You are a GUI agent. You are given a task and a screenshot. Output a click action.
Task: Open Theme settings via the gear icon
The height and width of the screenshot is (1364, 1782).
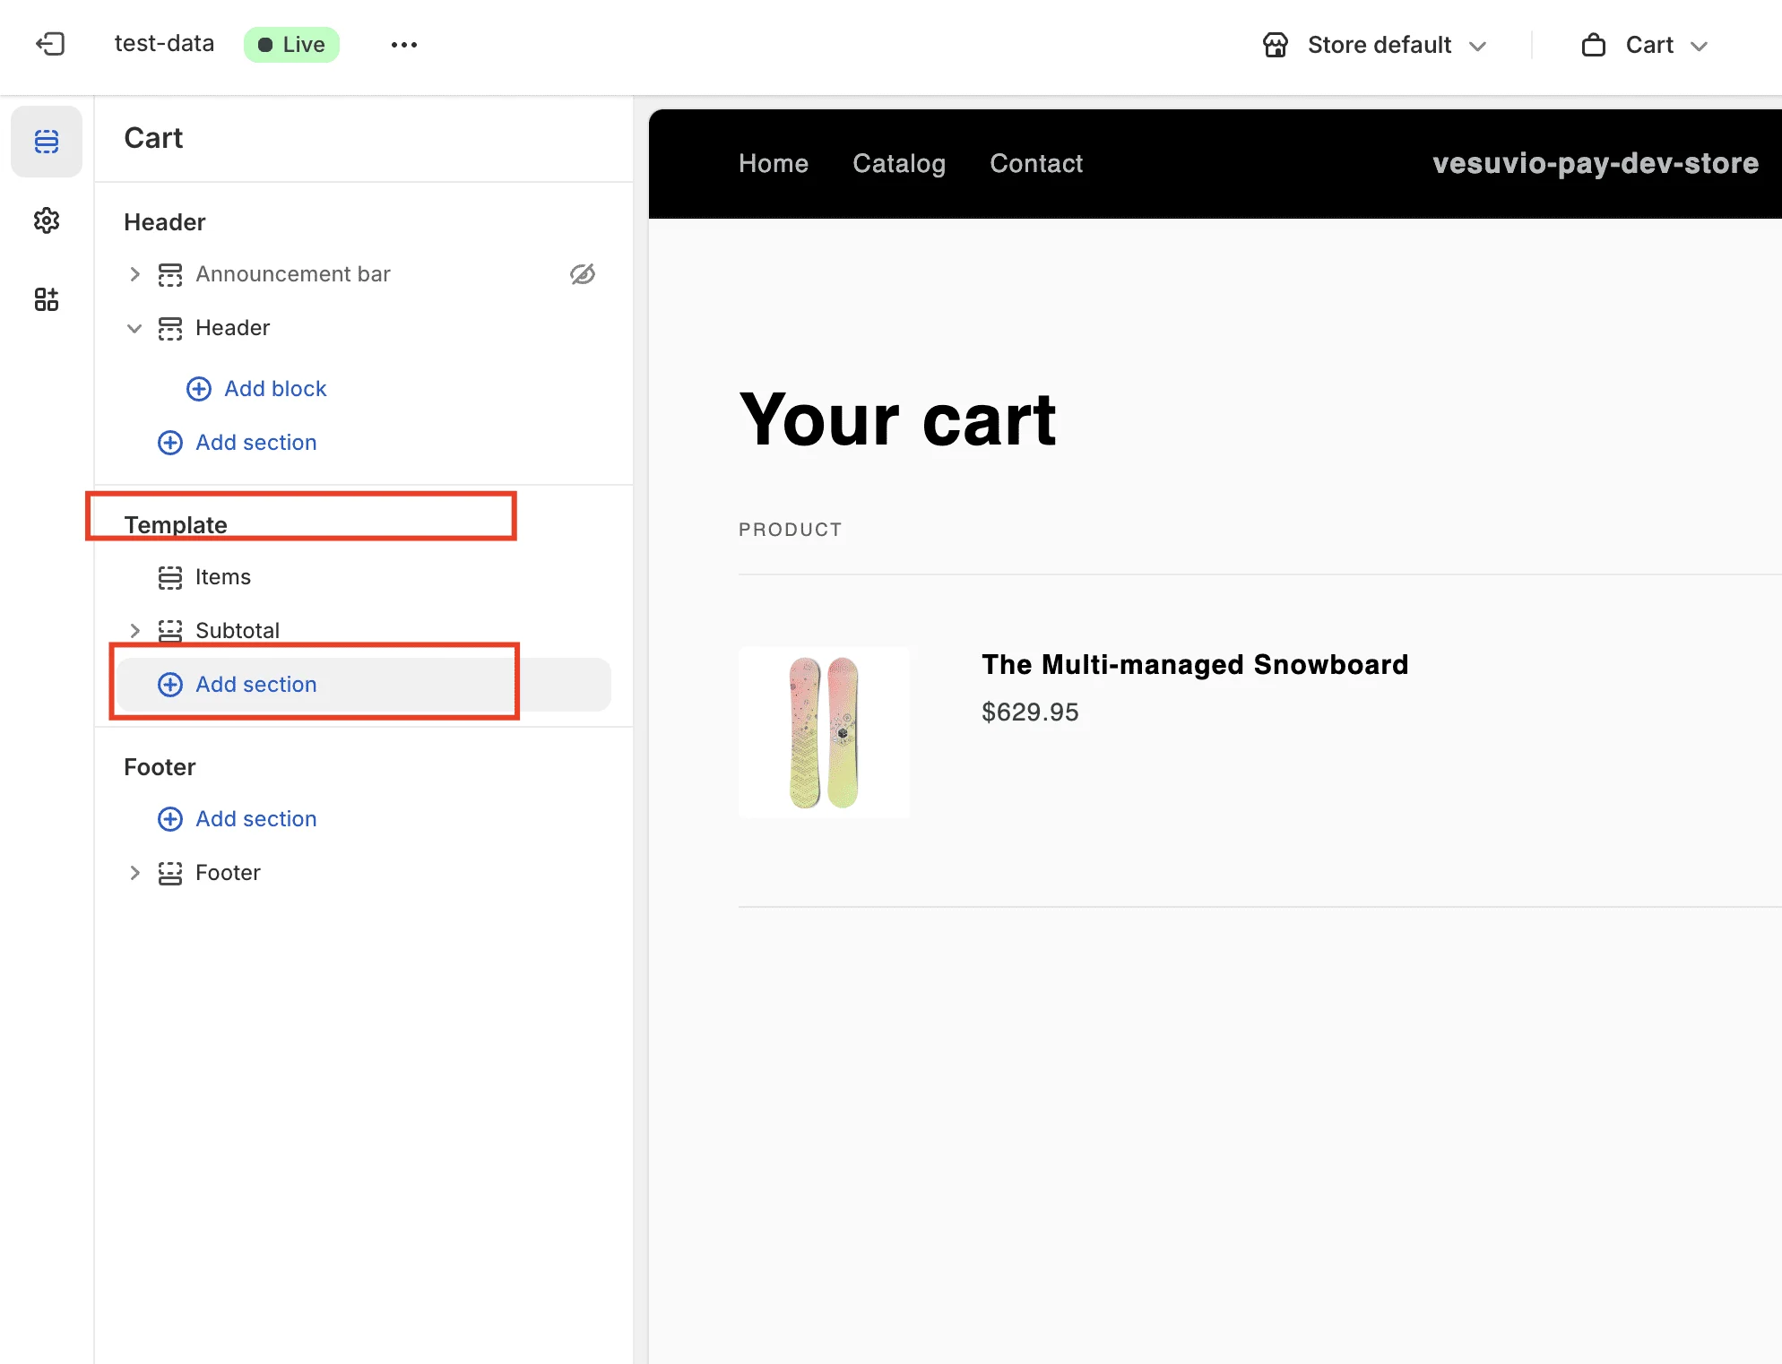tap(46, 221)
